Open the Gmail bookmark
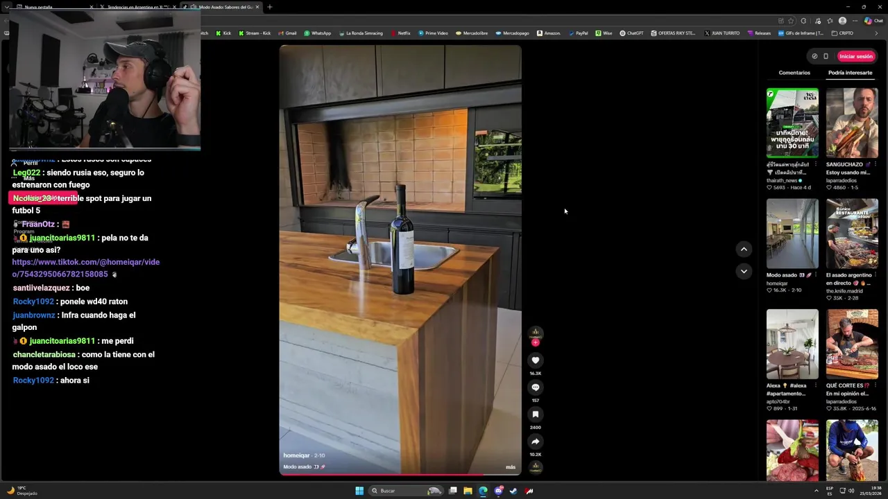 click(287, 33)
